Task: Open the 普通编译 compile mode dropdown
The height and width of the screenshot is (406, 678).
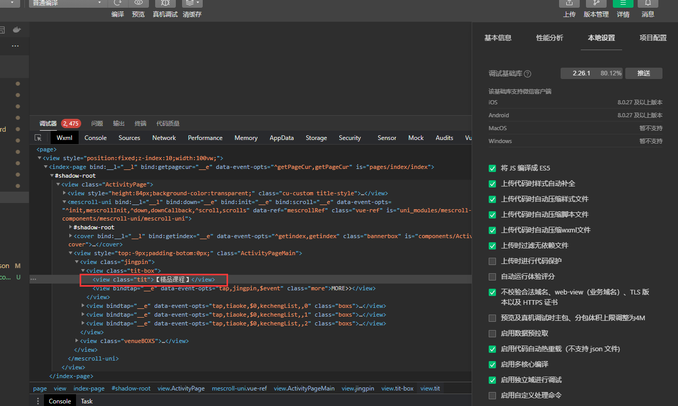Action: 67,3
